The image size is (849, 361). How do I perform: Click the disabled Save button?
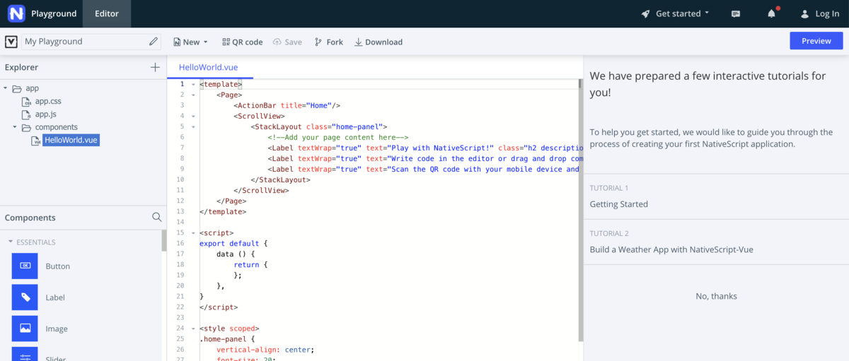tap(287, 42)
